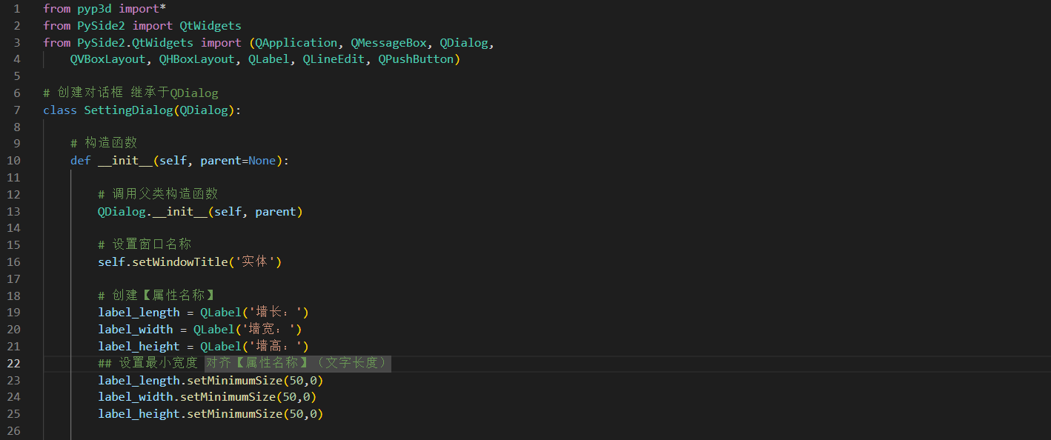
Task: Click the '墙宽：' string literal
Action: point(268,329)
